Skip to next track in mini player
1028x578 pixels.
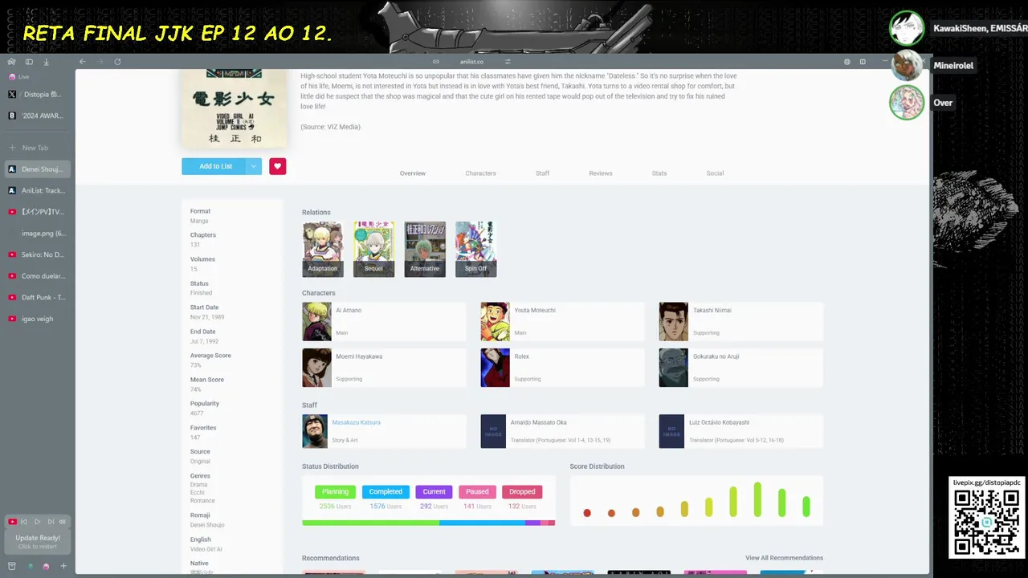pyautogui.click(x=51, y=522)
